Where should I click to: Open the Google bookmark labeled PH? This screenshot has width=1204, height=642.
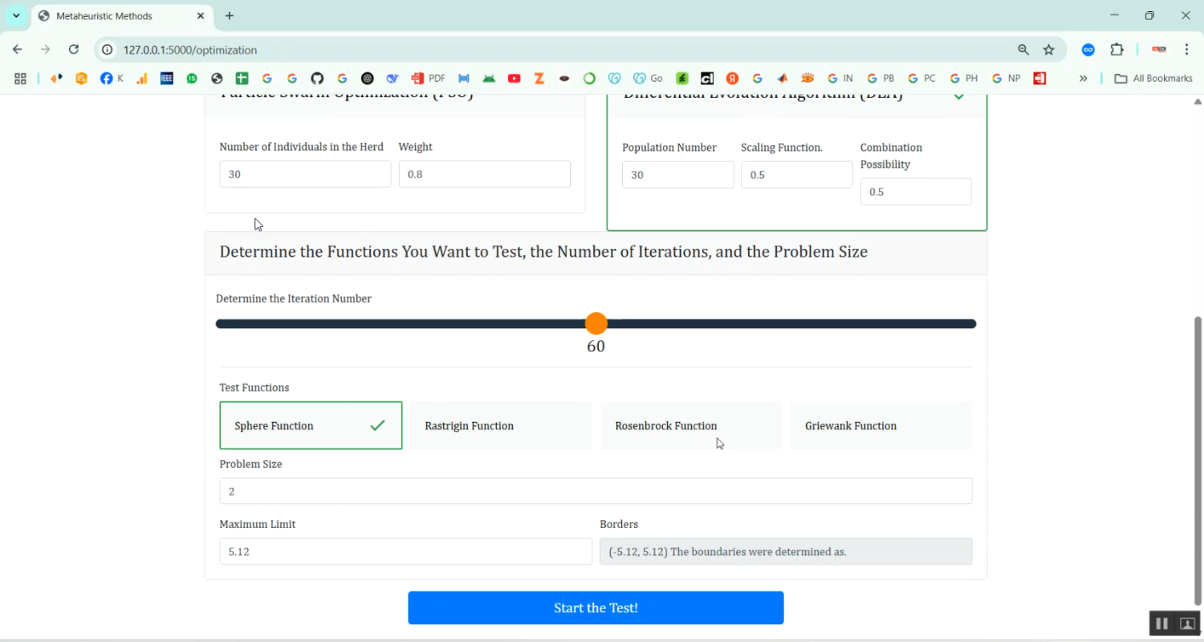tap(963, 79)
